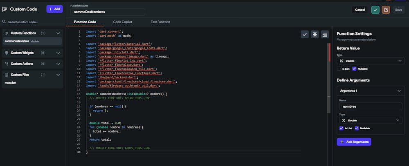
Task: Click the checkmark icon above the code editor
Action: pyautogui.click(x=304, y=34)
